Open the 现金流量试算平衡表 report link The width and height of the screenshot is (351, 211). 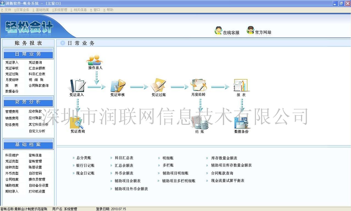pyautogui.click(x=228, y=181)
